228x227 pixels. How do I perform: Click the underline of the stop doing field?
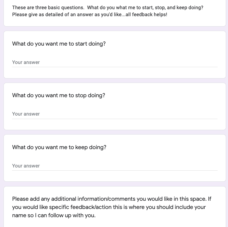pyautogui.click(x=114, y=119)
